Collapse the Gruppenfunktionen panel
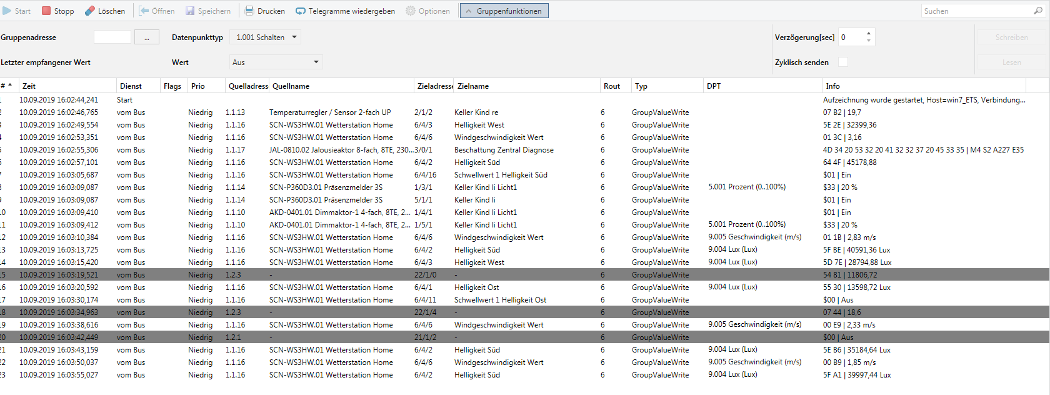The image size is (1050, 395). 504,11
